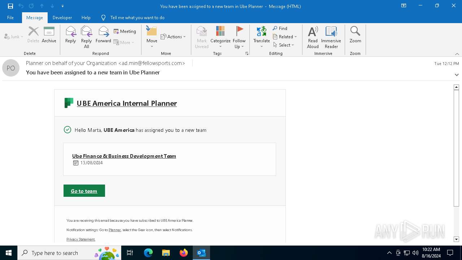Open Immersive Reader
Image resolution: width=462 pixels, height=260 pixels.
(331, 37)
